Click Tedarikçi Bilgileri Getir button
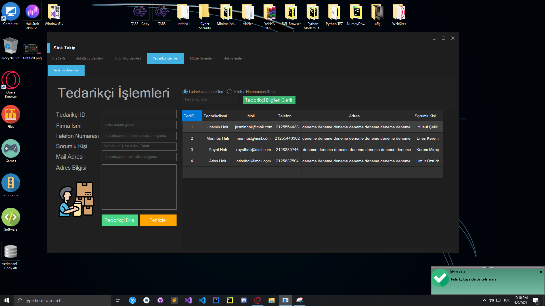Screen dimensions: 545x306 pos(269,100)
